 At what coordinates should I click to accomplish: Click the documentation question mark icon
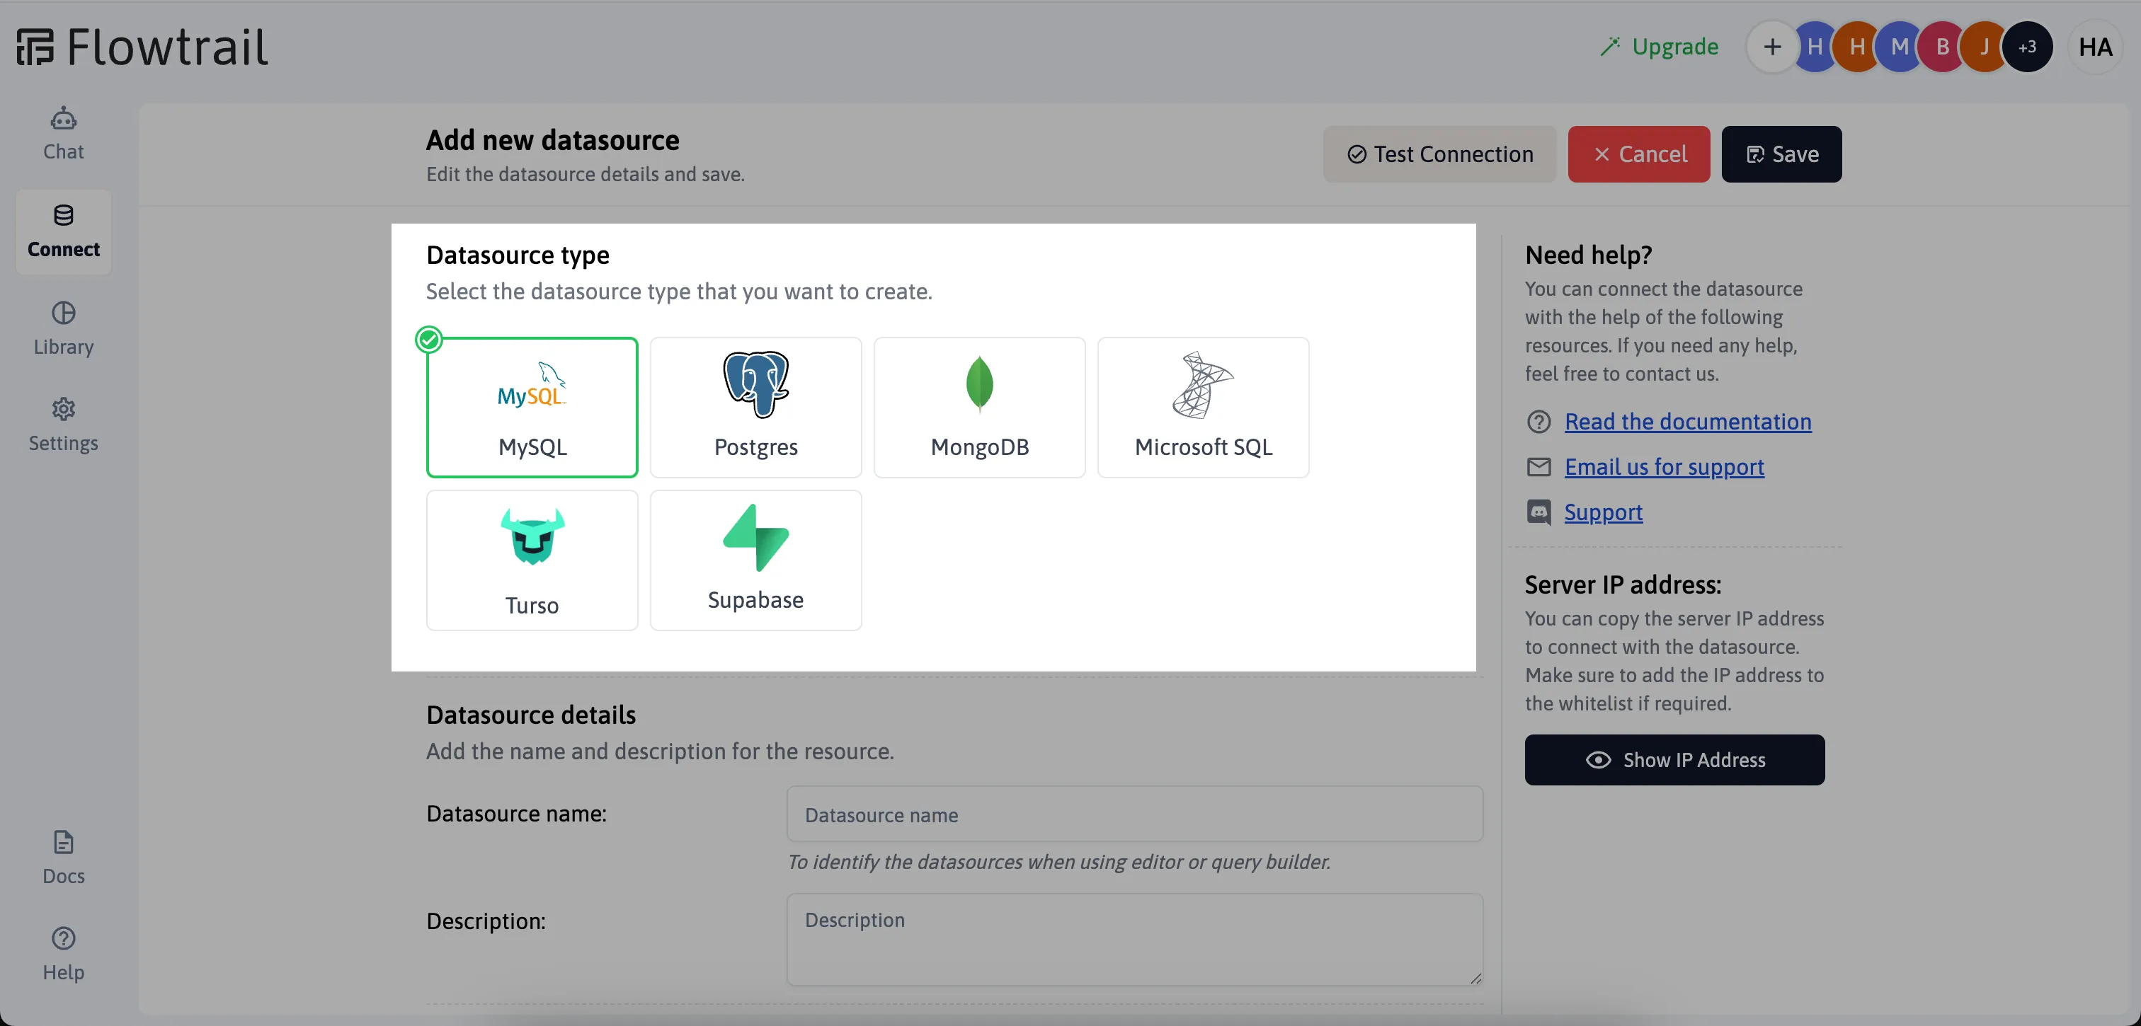[1538, 422]
